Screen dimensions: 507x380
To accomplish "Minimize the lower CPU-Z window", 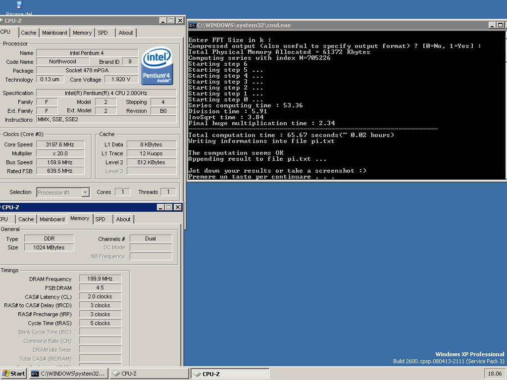I will [161, 207].
